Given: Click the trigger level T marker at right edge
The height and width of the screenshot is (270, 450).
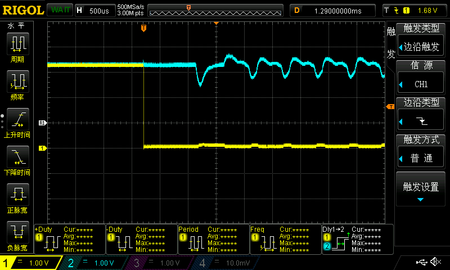Looking at the screenshot, I should coord(390,107).
